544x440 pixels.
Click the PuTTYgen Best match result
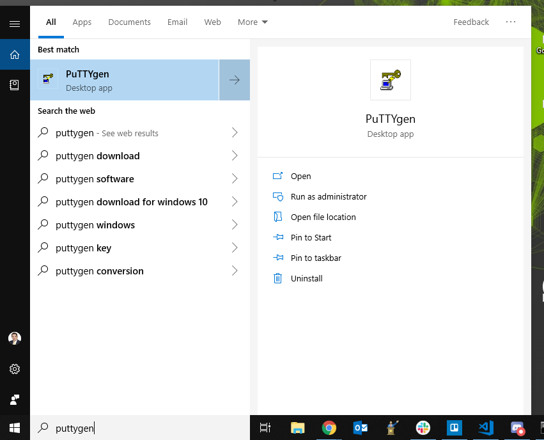tap(124, 80)
